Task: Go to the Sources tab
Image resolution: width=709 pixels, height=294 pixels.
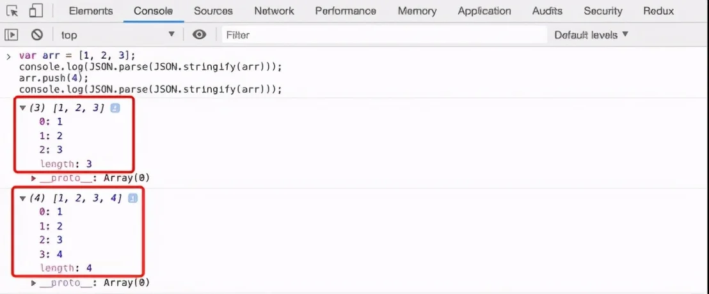Action: point(213,11)
